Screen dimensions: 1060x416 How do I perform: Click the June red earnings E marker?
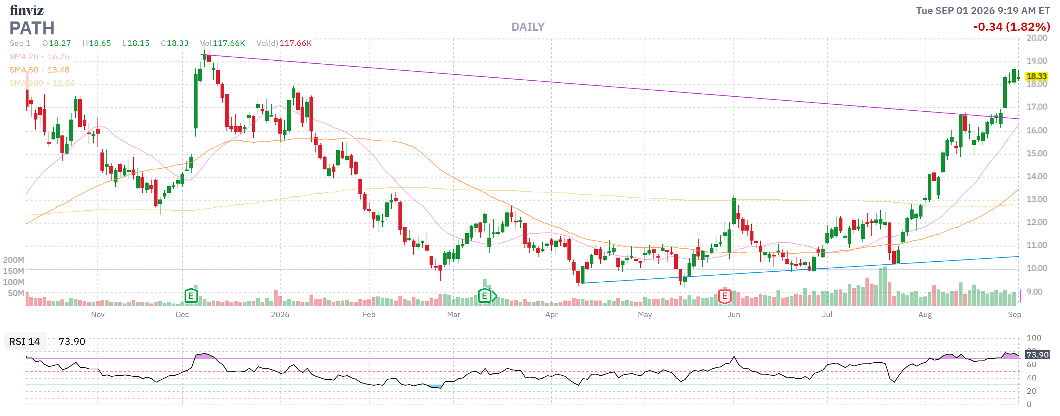(725, 296)
